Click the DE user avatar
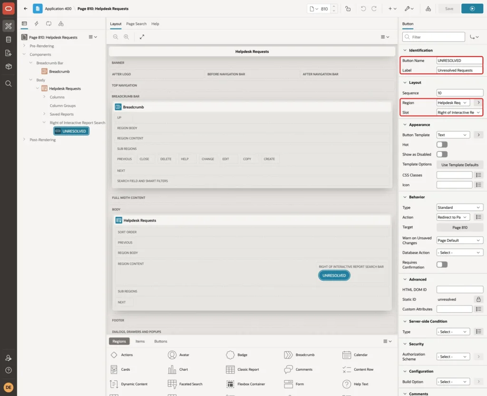This screenshot has width=487, height=396. [9, 387]
